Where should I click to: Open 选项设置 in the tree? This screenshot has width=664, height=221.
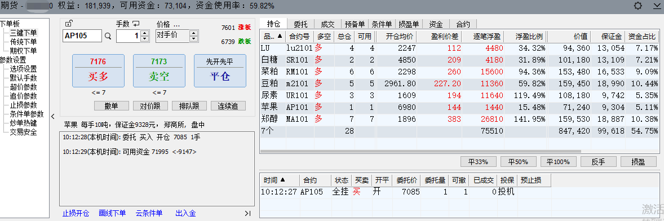(24, 69)
